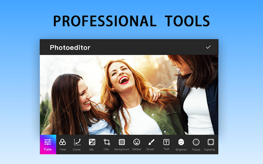Select the Tune adjustment tool

click(x=48, y=144)
